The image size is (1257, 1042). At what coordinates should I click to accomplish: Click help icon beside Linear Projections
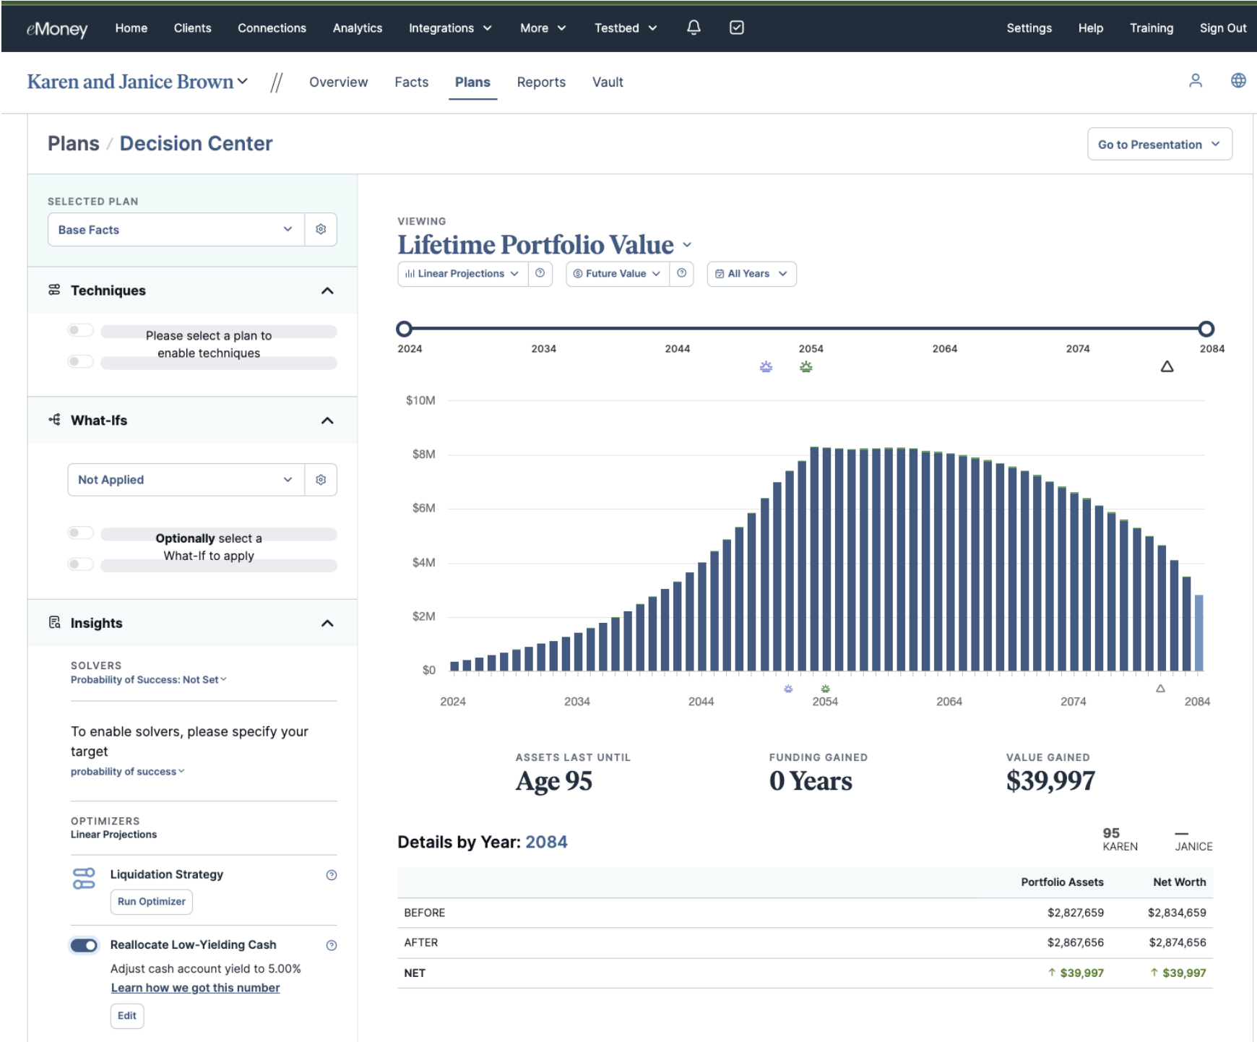pyautogui.click(x=540, y=274)
